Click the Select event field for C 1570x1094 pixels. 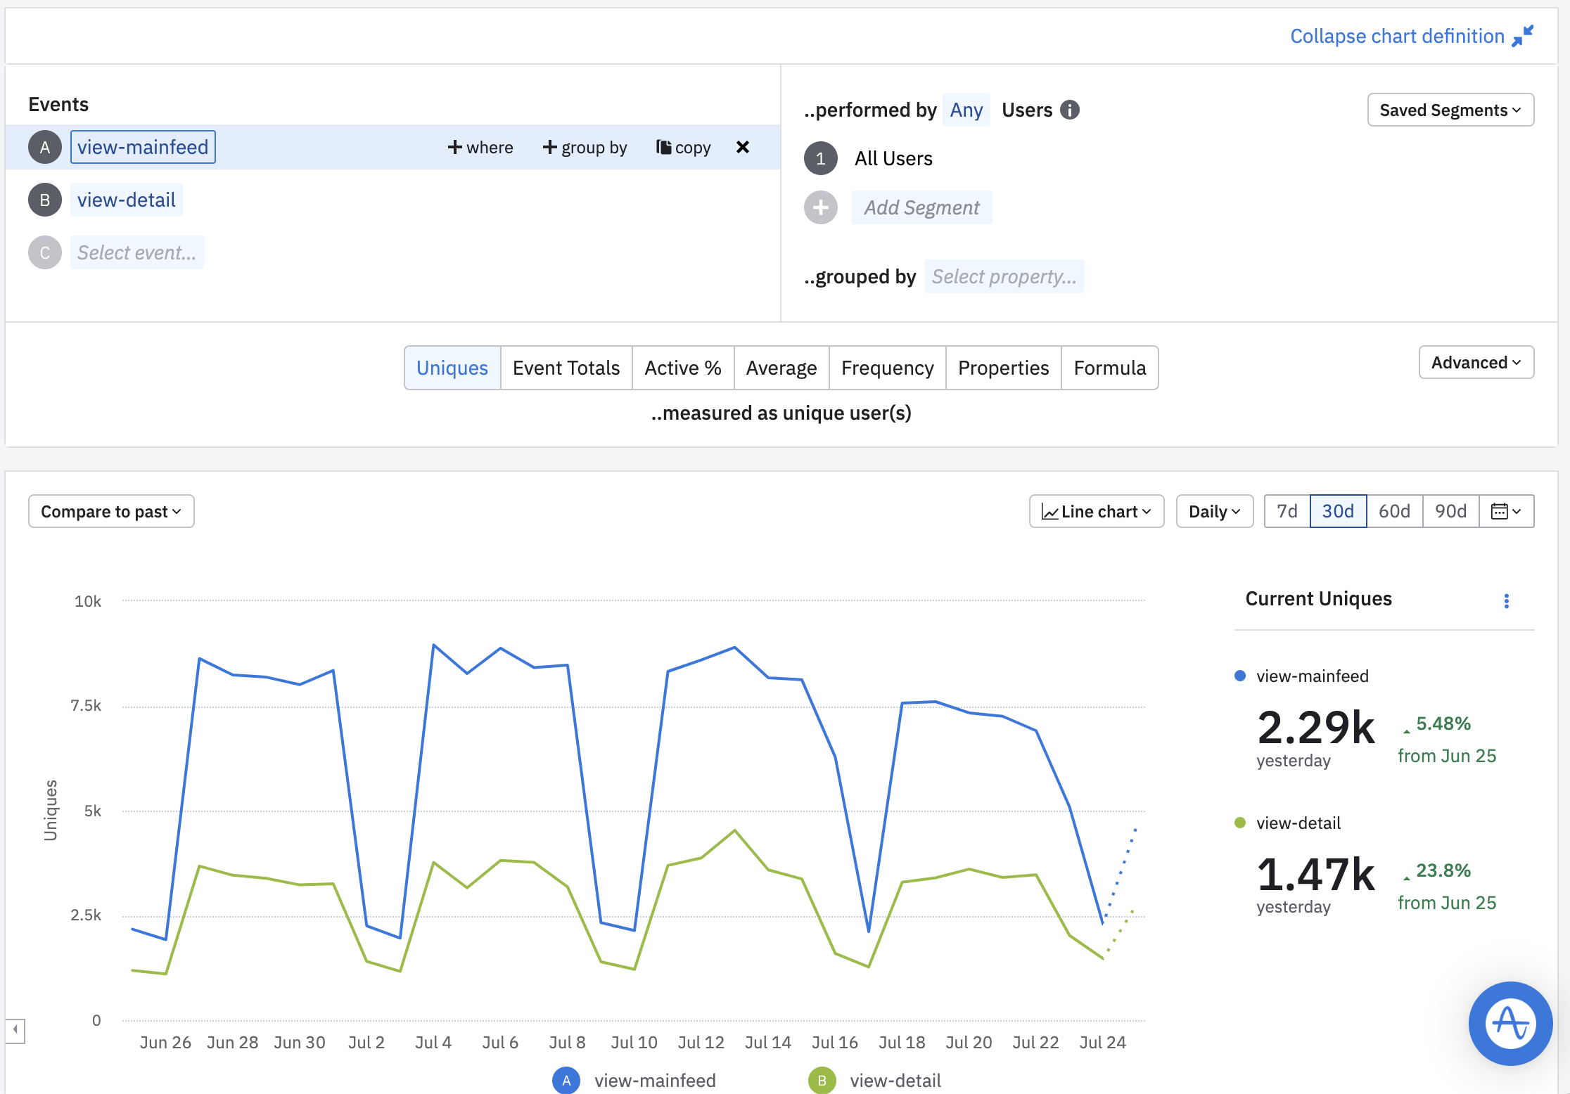pyautogui.click(x=136, y=252)
